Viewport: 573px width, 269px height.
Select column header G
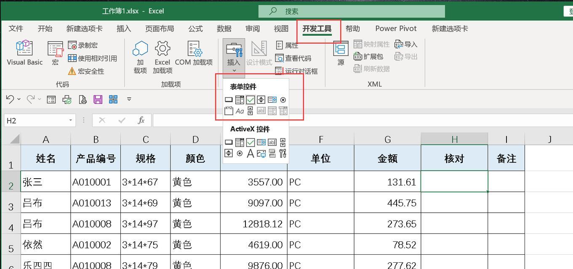[x=387, y=139]
